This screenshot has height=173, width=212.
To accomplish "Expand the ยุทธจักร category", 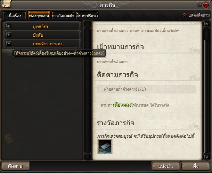I will tap(9, 26).
